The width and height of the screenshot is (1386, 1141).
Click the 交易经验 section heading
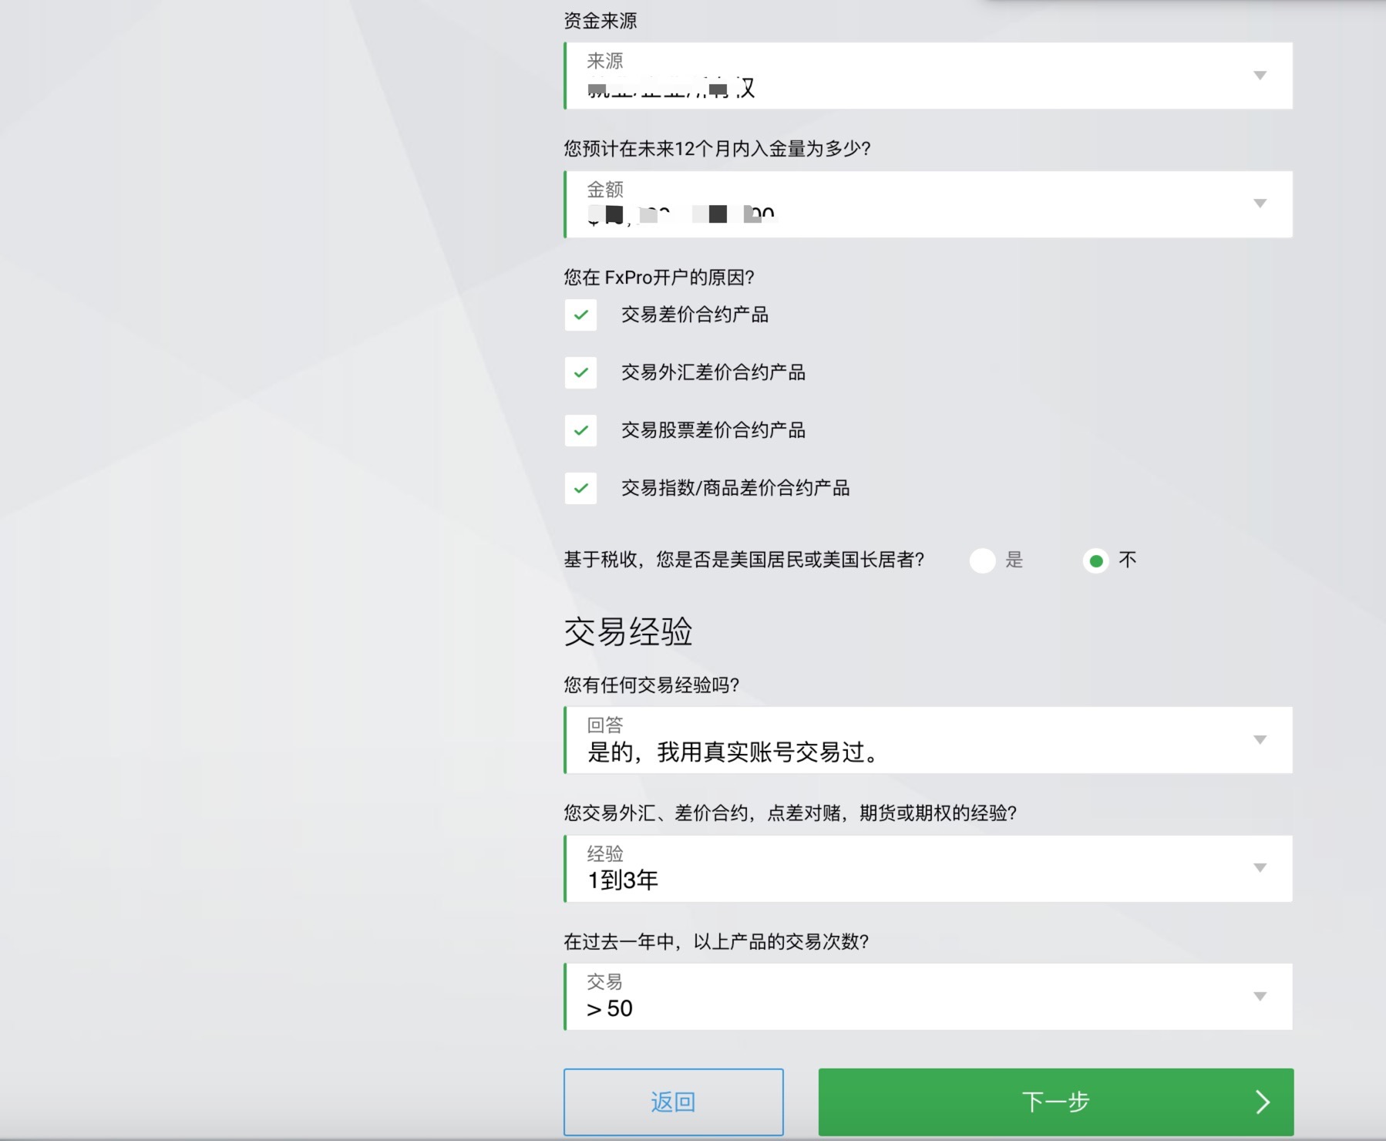pos(628,631)
